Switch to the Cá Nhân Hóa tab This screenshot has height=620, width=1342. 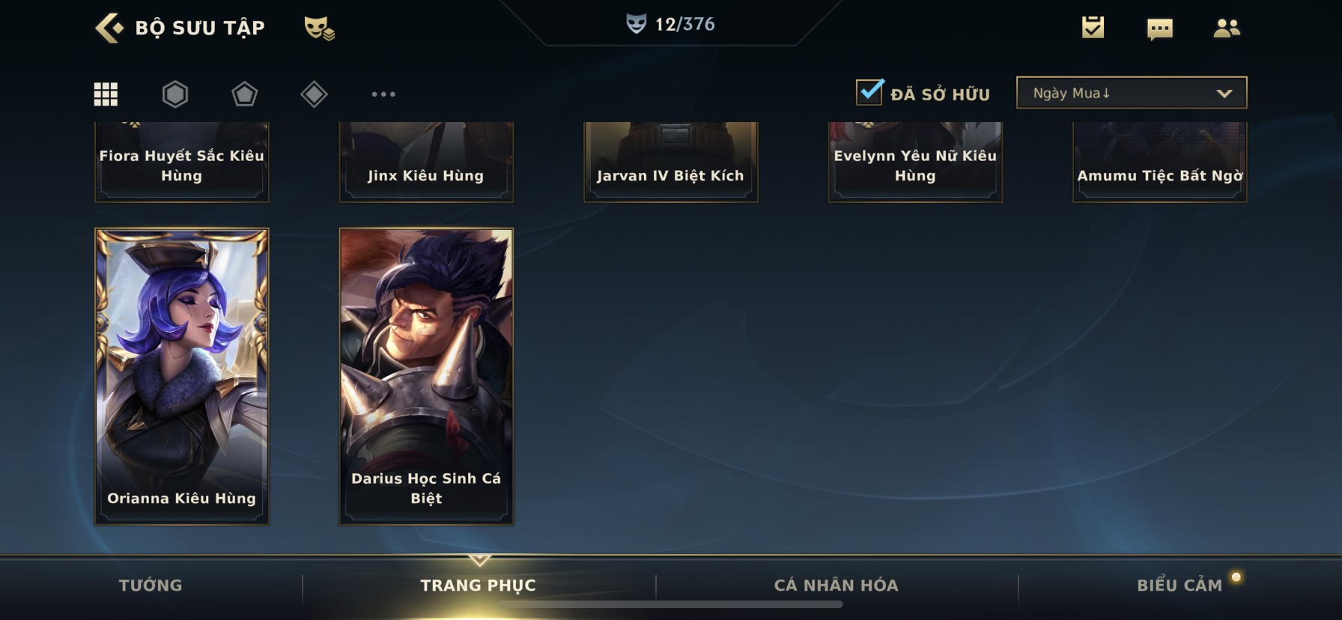[837, 586]
